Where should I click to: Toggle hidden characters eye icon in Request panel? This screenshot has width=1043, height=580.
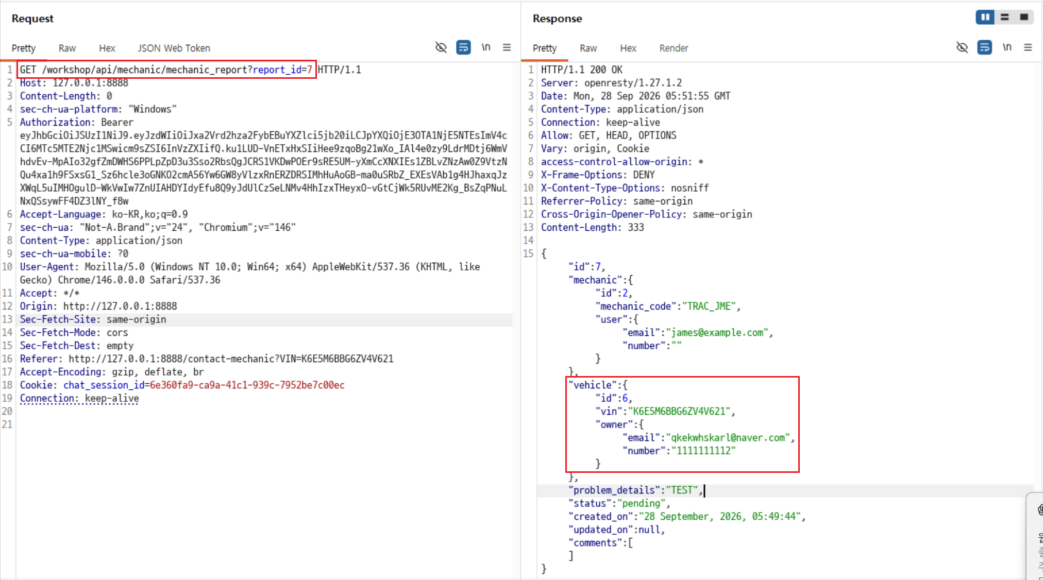coord(441,47)
